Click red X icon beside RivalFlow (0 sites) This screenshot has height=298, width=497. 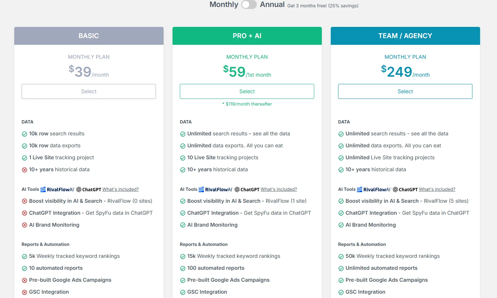click(x=25, y=201)
